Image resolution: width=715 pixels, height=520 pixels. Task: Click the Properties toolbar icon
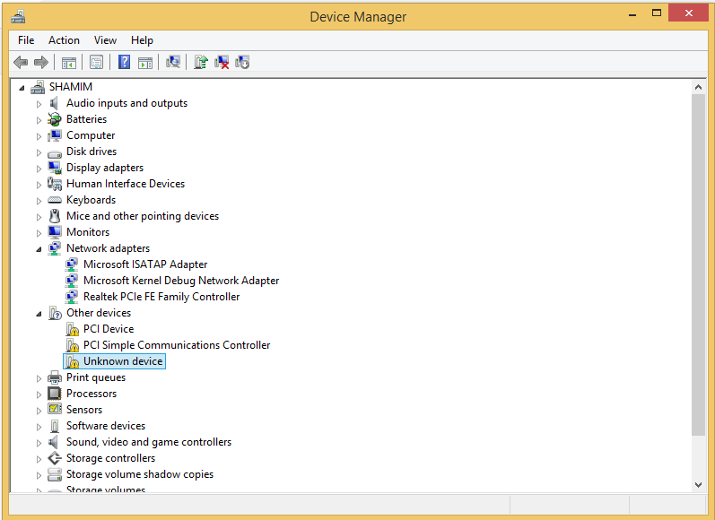click(97, 62)
